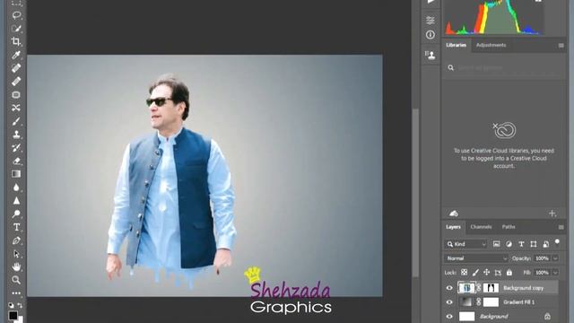
Task: Click the Libraries search field
Action: (503, 68)
